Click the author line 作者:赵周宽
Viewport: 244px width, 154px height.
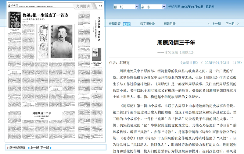pos(119,63)
